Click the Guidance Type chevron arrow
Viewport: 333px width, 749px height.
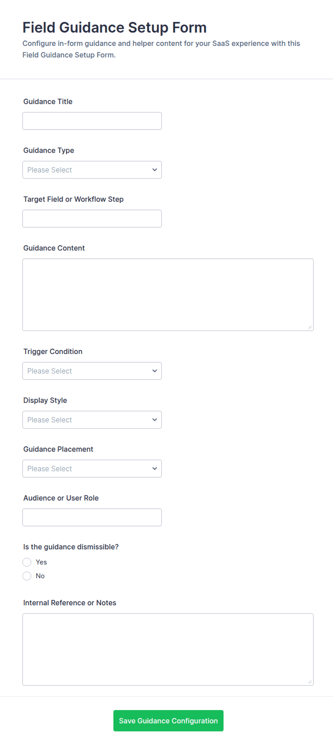coord(155,170)
